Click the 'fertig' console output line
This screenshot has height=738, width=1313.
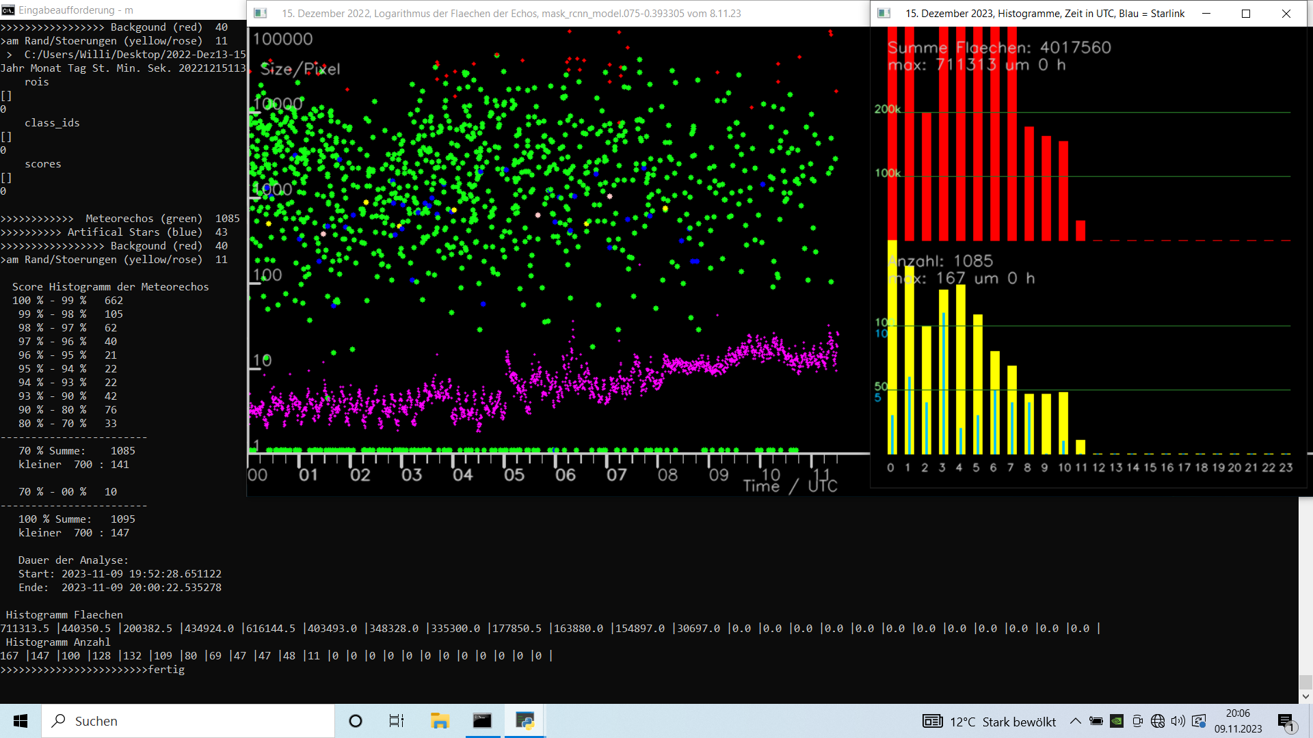(92, 670)
